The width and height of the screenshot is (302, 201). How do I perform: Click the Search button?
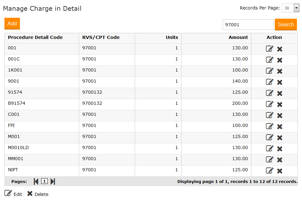click(x=286, y=25)
